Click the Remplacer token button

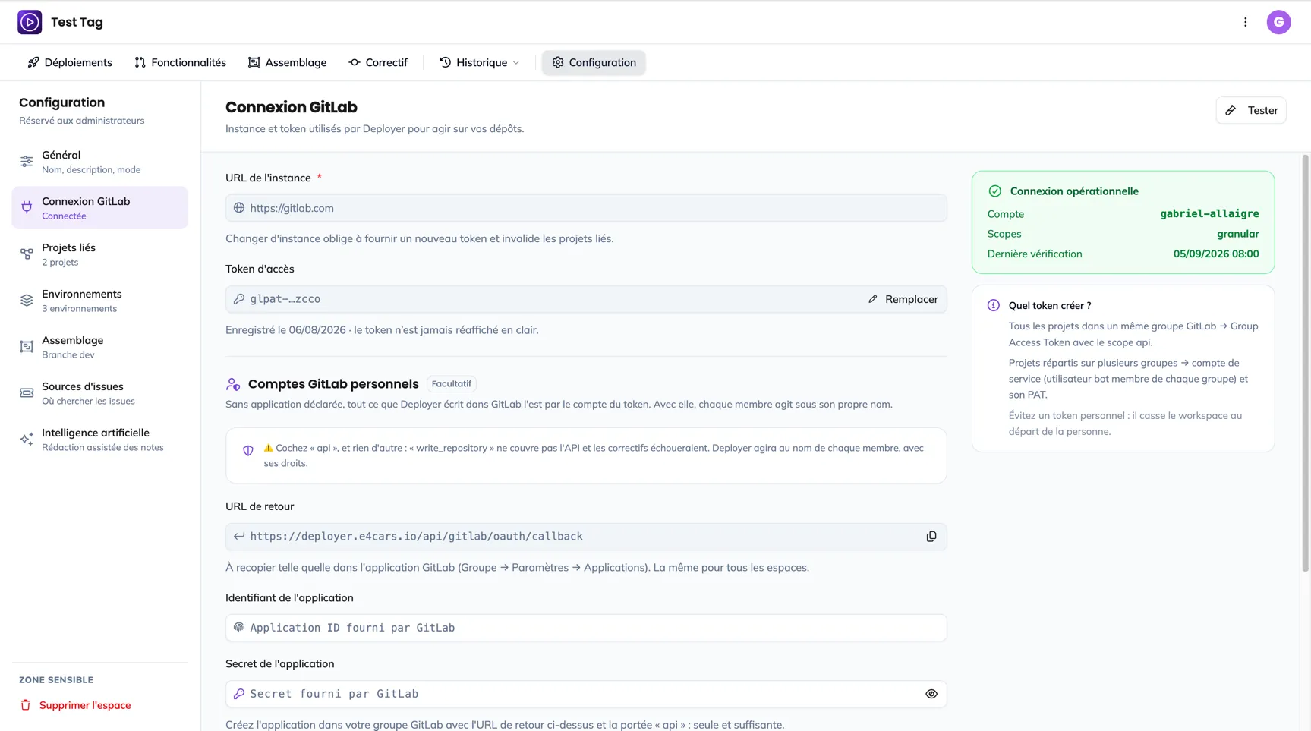click(x=903, y=299)
